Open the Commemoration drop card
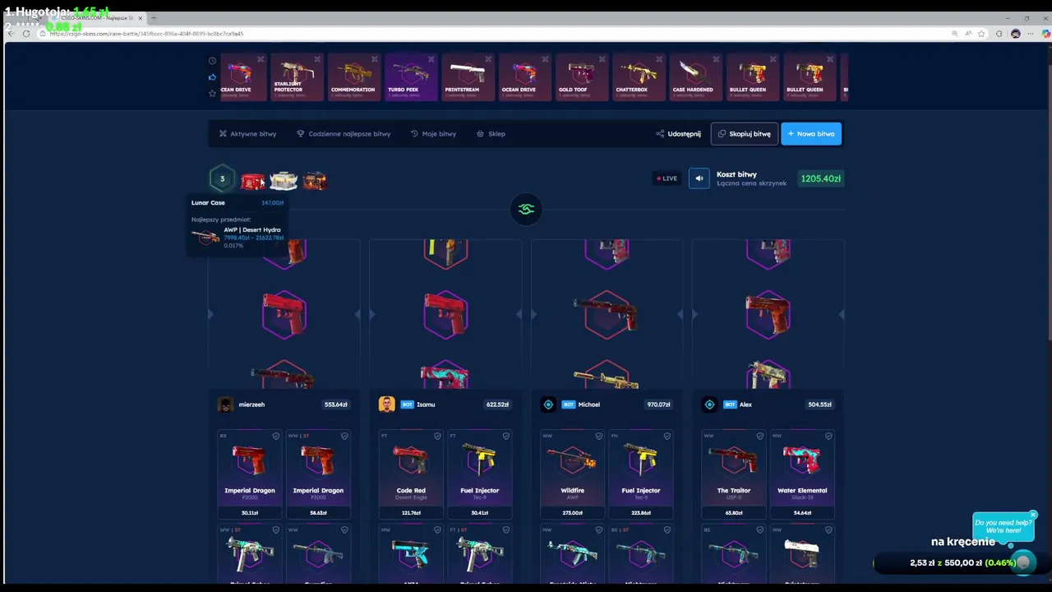 [353, 77]
